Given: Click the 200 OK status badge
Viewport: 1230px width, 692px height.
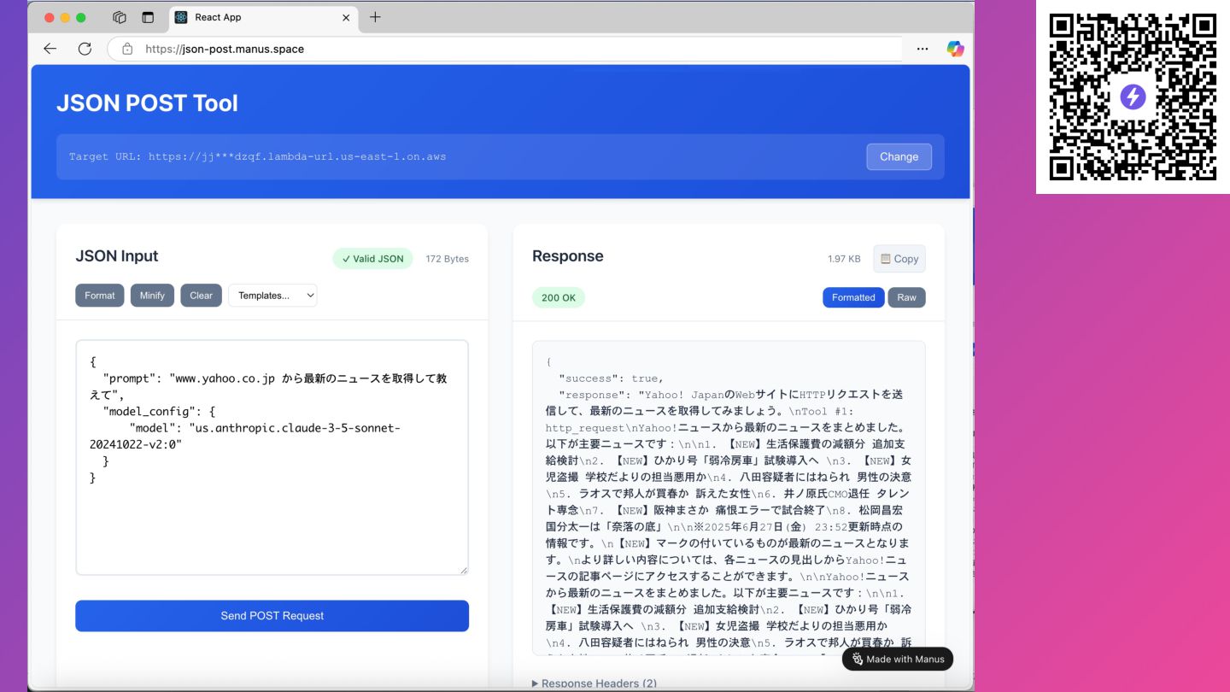Looking at the screenshot, I should (559, 297).
